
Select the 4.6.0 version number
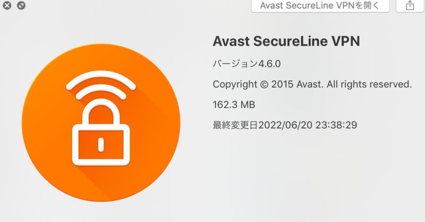pos(269,64)
